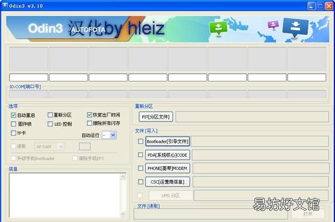Viewport: 335px width, 222px height.
Task: Tick the checkbox beside CSC[运营商信息]
Action: click(140, 182)
